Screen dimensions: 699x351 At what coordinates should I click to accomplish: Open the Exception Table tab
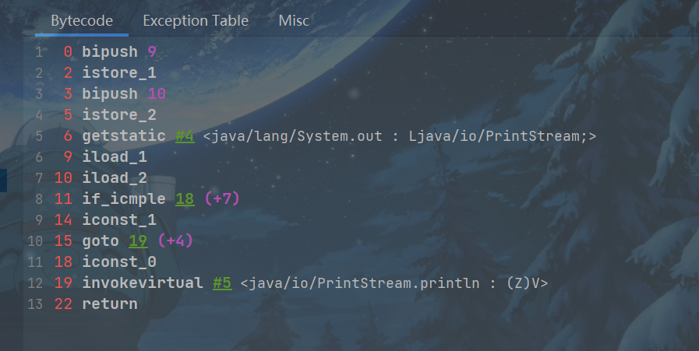[x=196, y=21]
